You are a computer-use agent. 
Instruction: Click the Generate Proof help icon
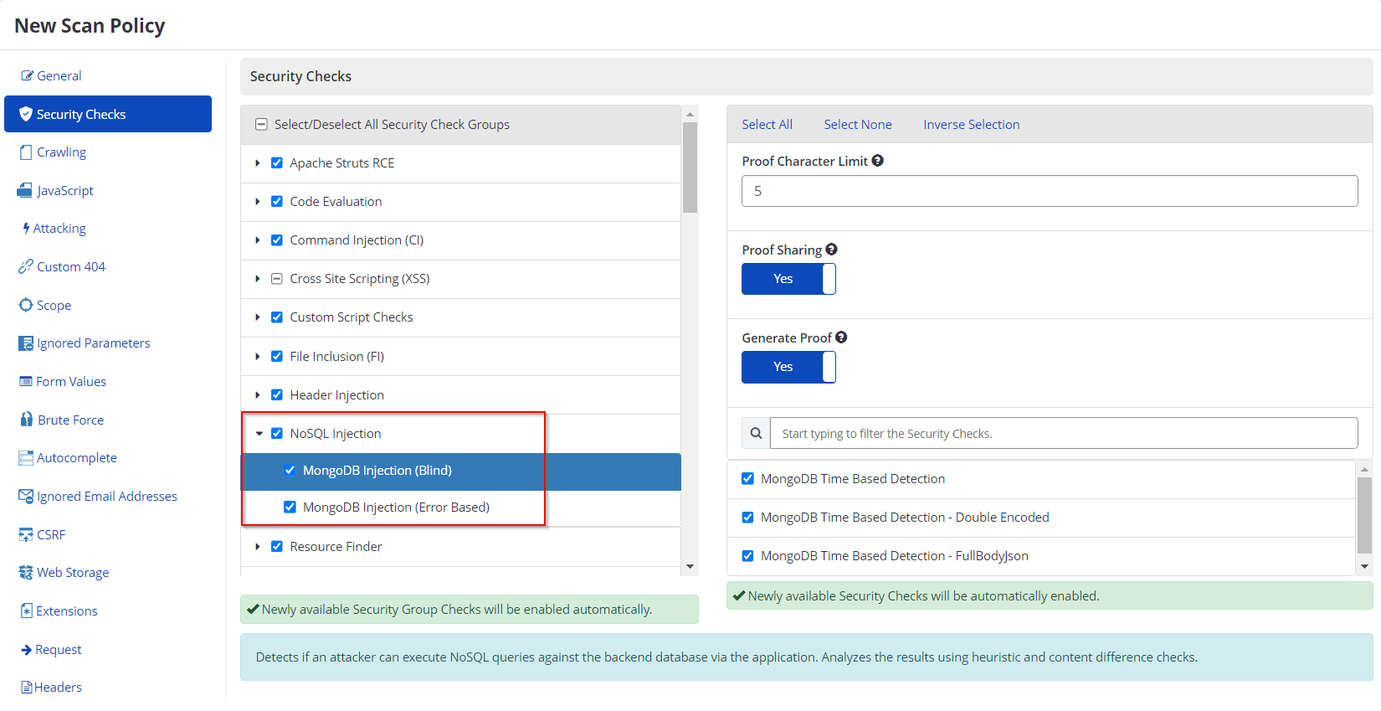point(841,337)
